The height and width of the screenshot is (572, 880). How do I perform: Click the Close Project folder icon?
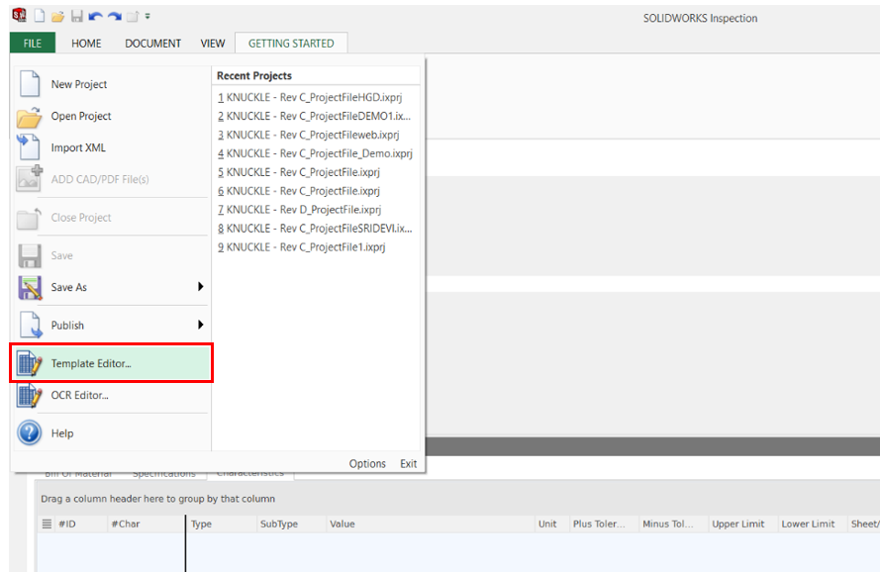tap(29, 218)
